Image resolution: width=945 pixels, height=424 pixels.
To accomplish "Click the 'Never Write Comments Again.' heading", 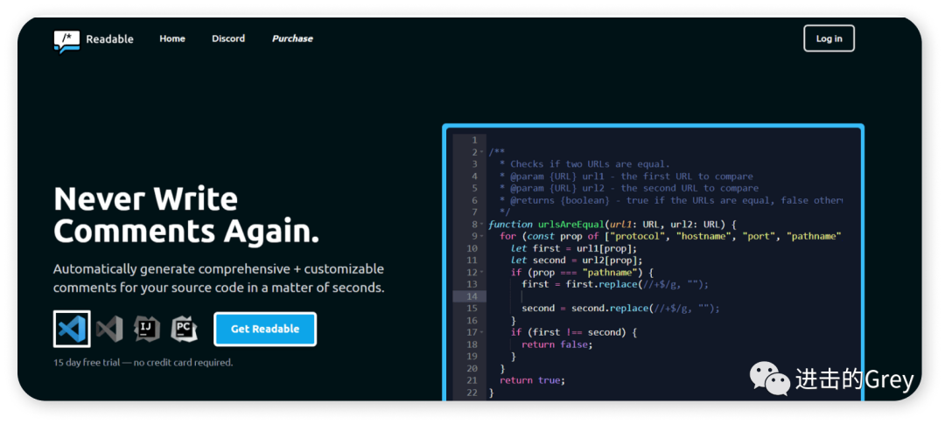I will [x=186, y=214].
